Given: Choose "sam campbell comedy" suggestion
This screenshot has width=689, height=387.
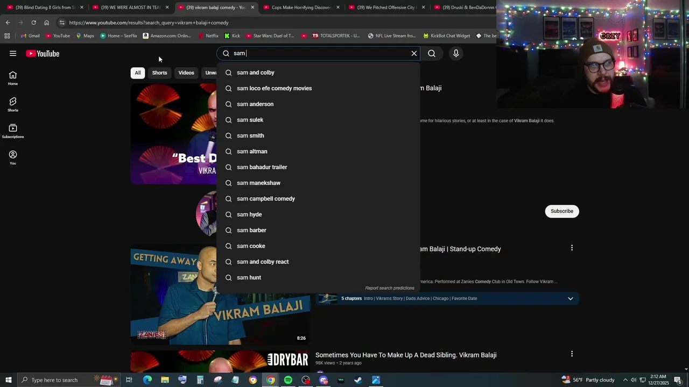Looking at the screenshot, I should coord(318,199).
